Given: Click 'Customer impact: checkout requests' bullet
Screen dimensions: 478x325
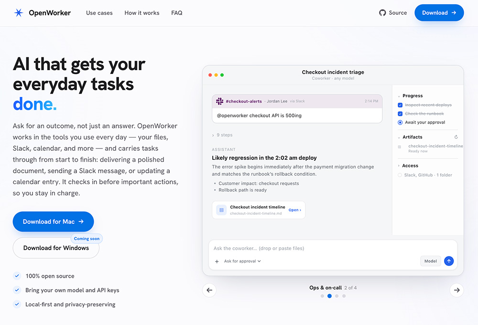Looking at the screenshot, I should pos(259,183).
